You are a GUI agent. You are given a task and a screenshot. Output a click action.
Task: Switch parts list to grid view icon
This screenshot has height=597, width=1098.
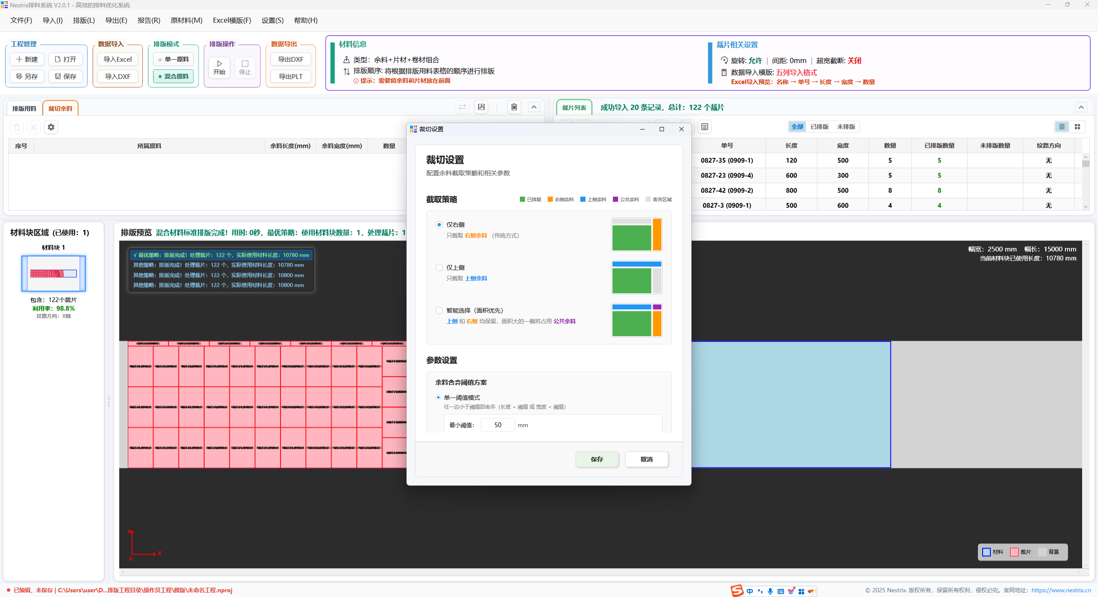tap(1077, 127)
